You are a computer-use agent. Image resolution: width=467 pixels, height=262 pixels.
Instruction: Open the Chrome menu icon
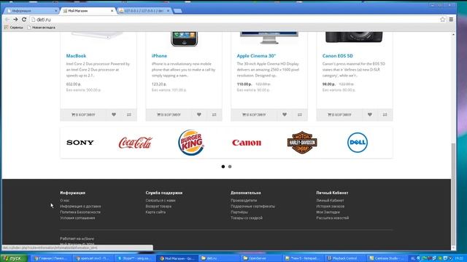pos(451,20)
